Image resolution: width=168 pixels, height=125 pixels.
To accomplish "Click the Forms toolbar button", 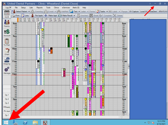I will coord(92,11).
